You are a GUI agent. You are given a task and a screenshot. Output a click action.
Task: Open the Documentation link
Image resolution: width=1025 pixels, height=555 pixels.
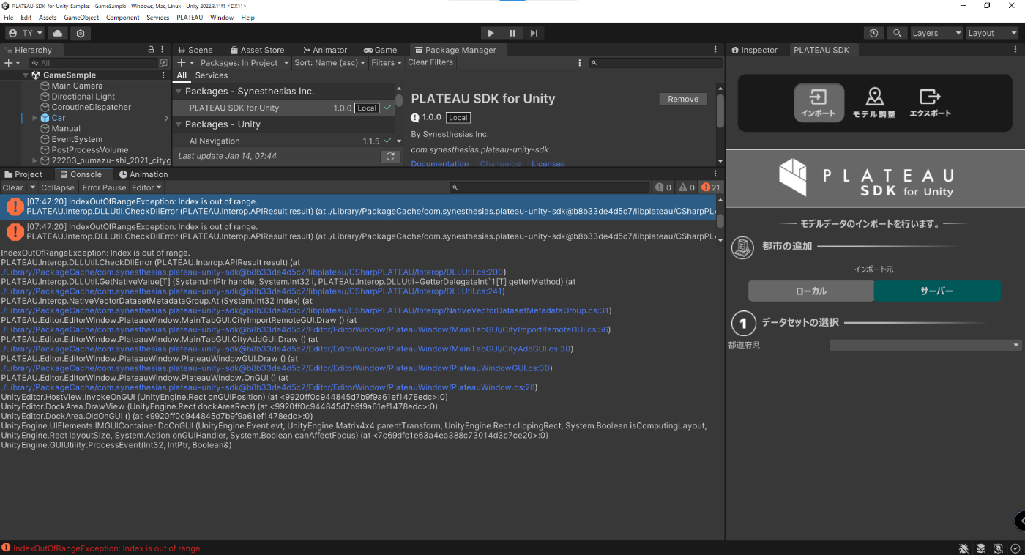tap(440, 163)
